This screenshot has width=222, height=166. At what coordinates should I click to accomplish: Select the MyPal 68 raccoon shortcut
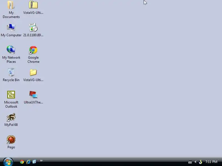[11, 120]
